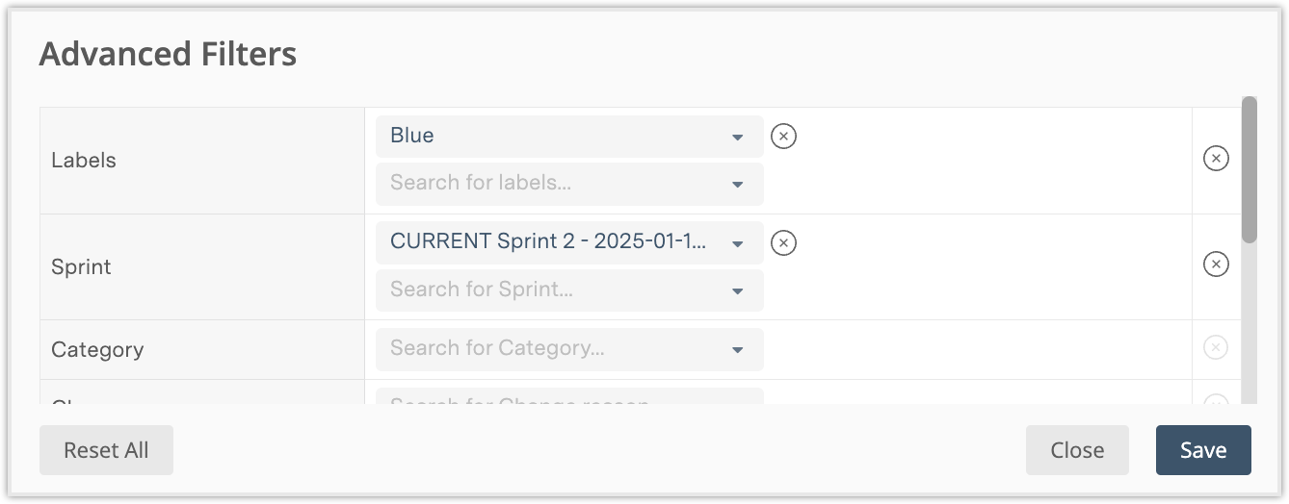Expand the Search for Sprint dropdown arrow
This screenshot has width=1289, height=504.
click(737, 290)
